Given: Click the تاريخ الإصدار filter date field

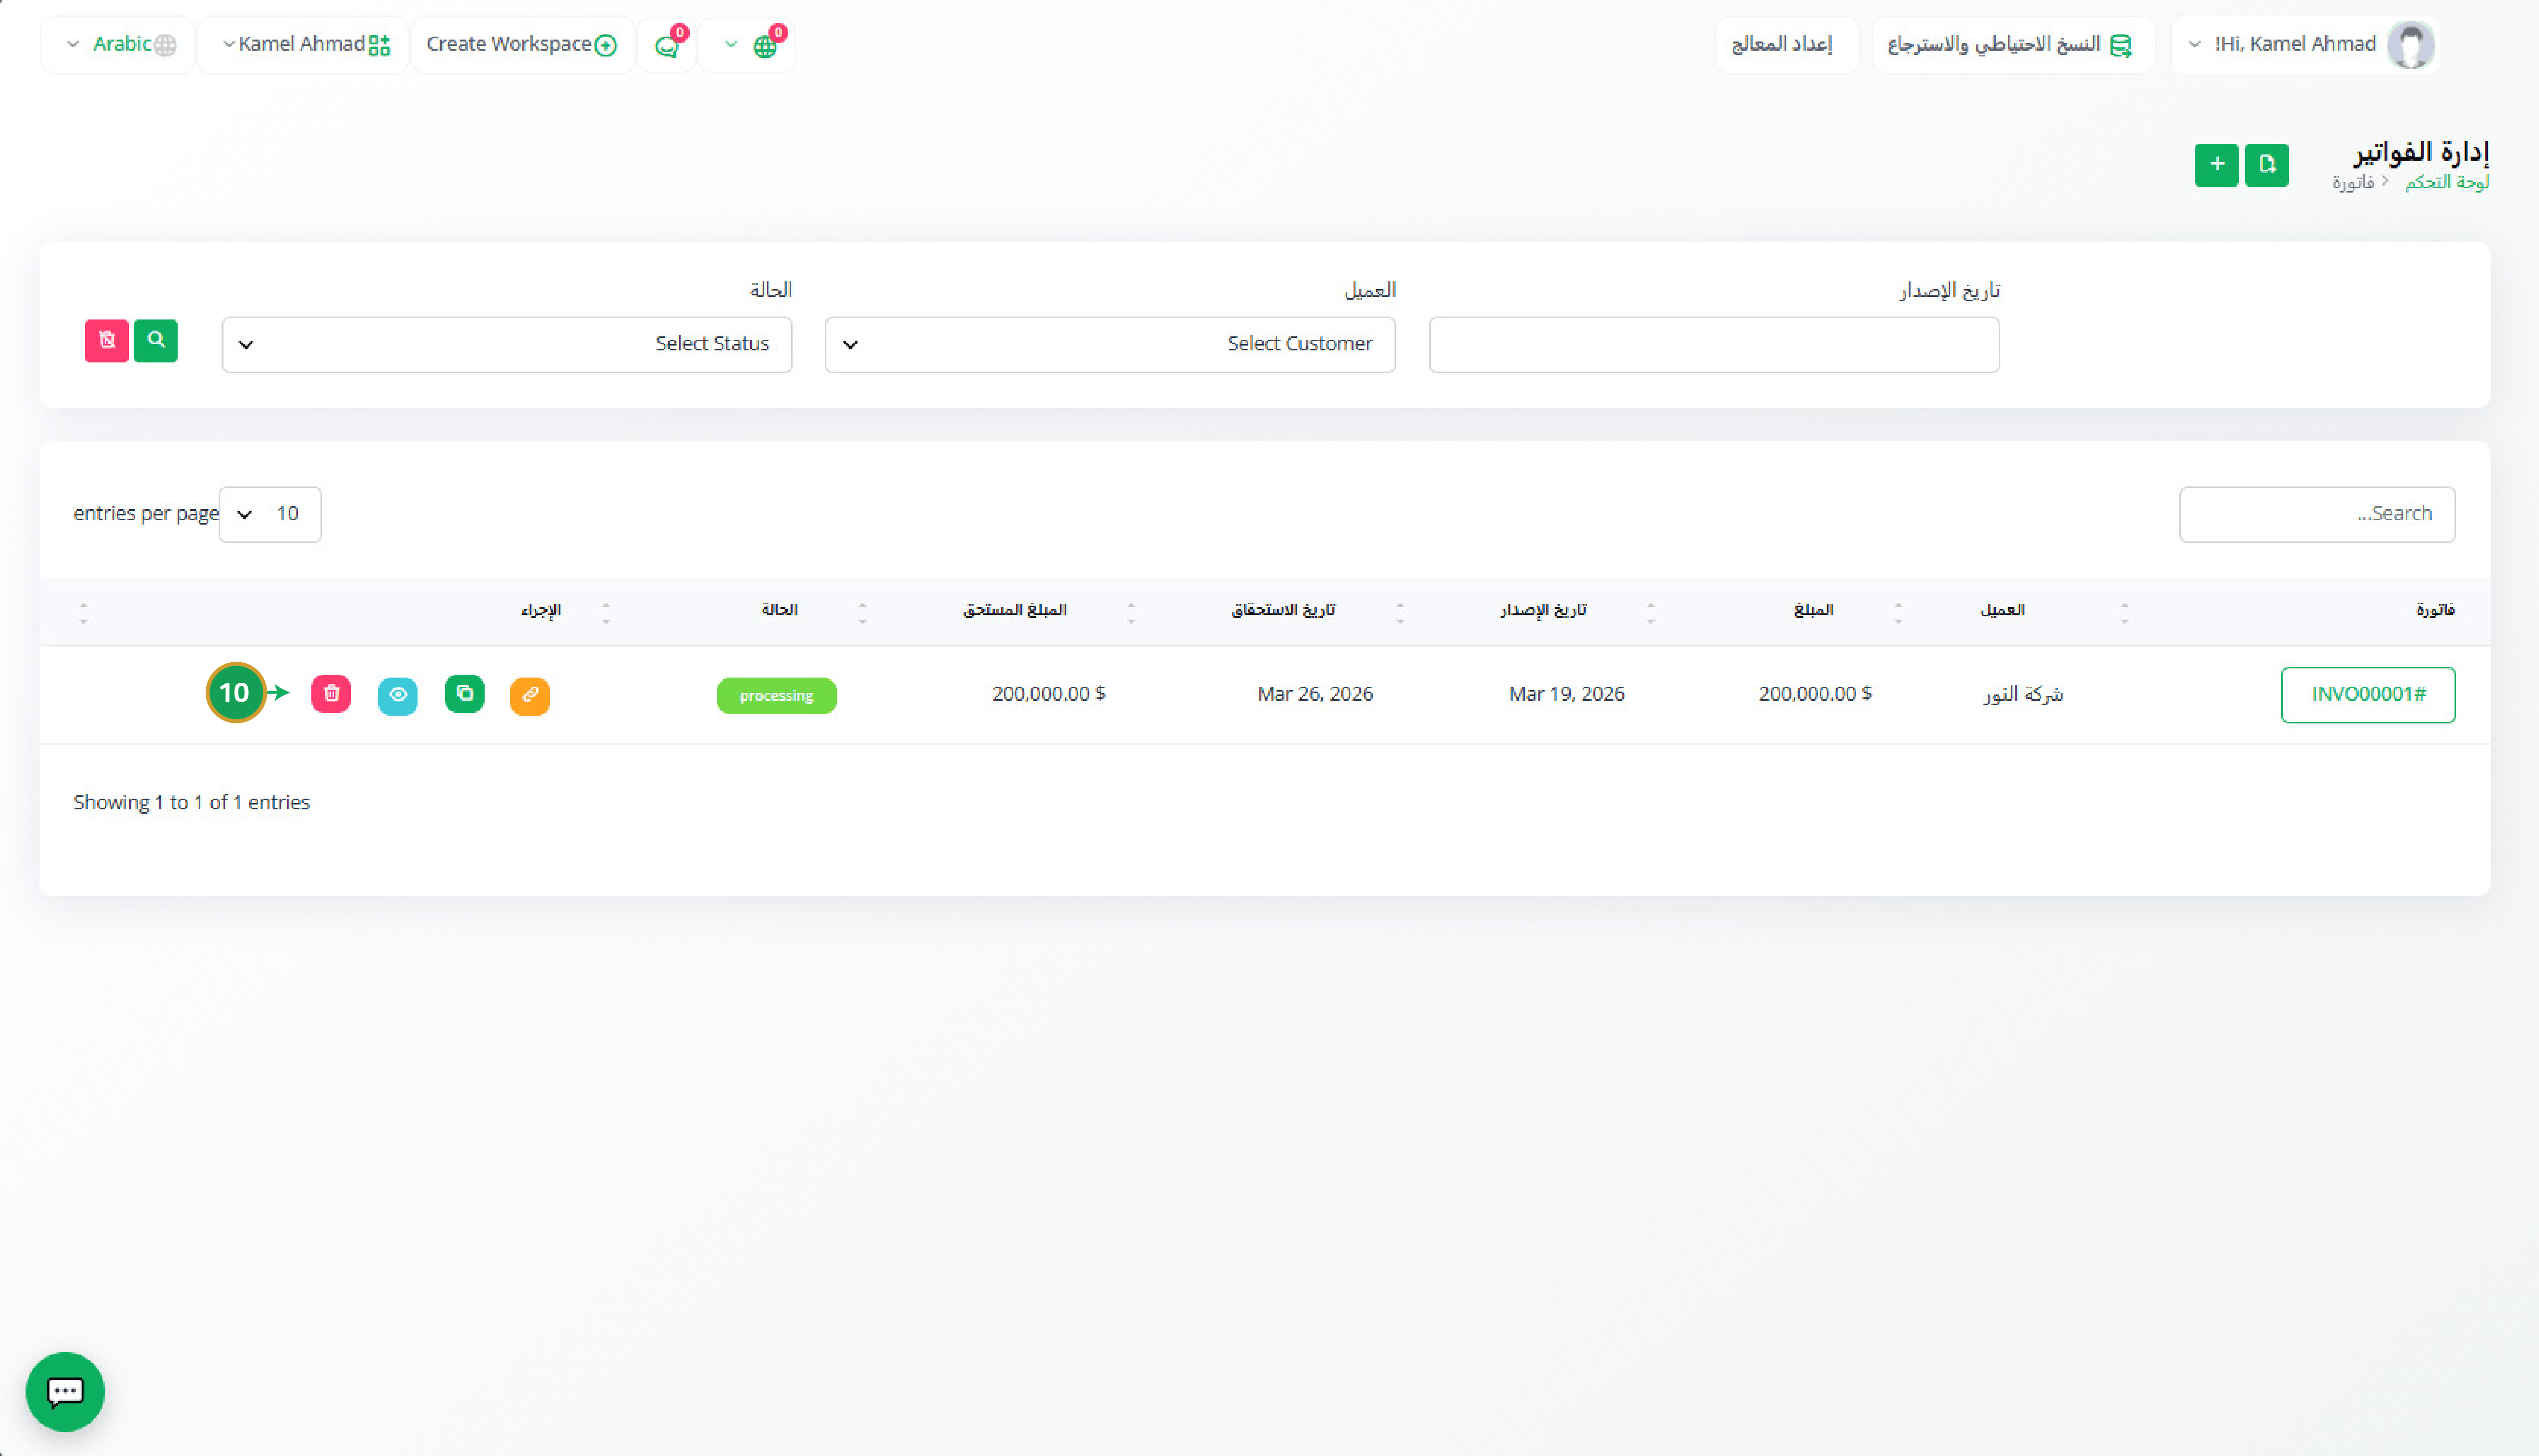Looking at the screenshot, I should [1714, 345].
